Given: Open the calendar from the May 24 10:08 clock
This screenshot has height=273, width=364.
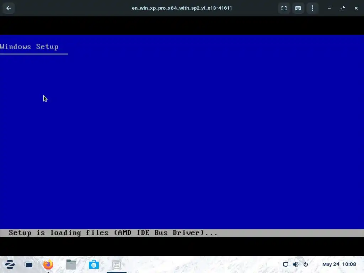Looking at the screenshot, I should pos(339,264).
